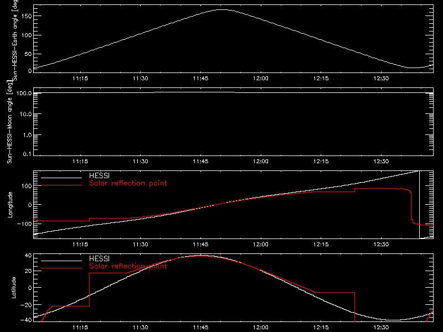The height and width of the screenshot is (332, 443).
Task: Click 12:15 tick of the Latitude plot
Action: 321,328
